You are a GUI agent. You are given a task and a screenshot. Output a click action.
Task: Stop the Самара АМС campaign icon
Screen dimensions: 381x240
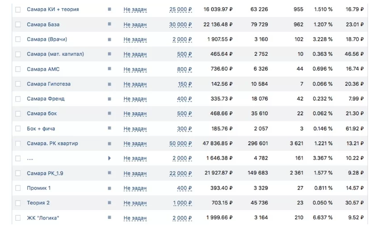pyautogui.click(x=109, y=69)
